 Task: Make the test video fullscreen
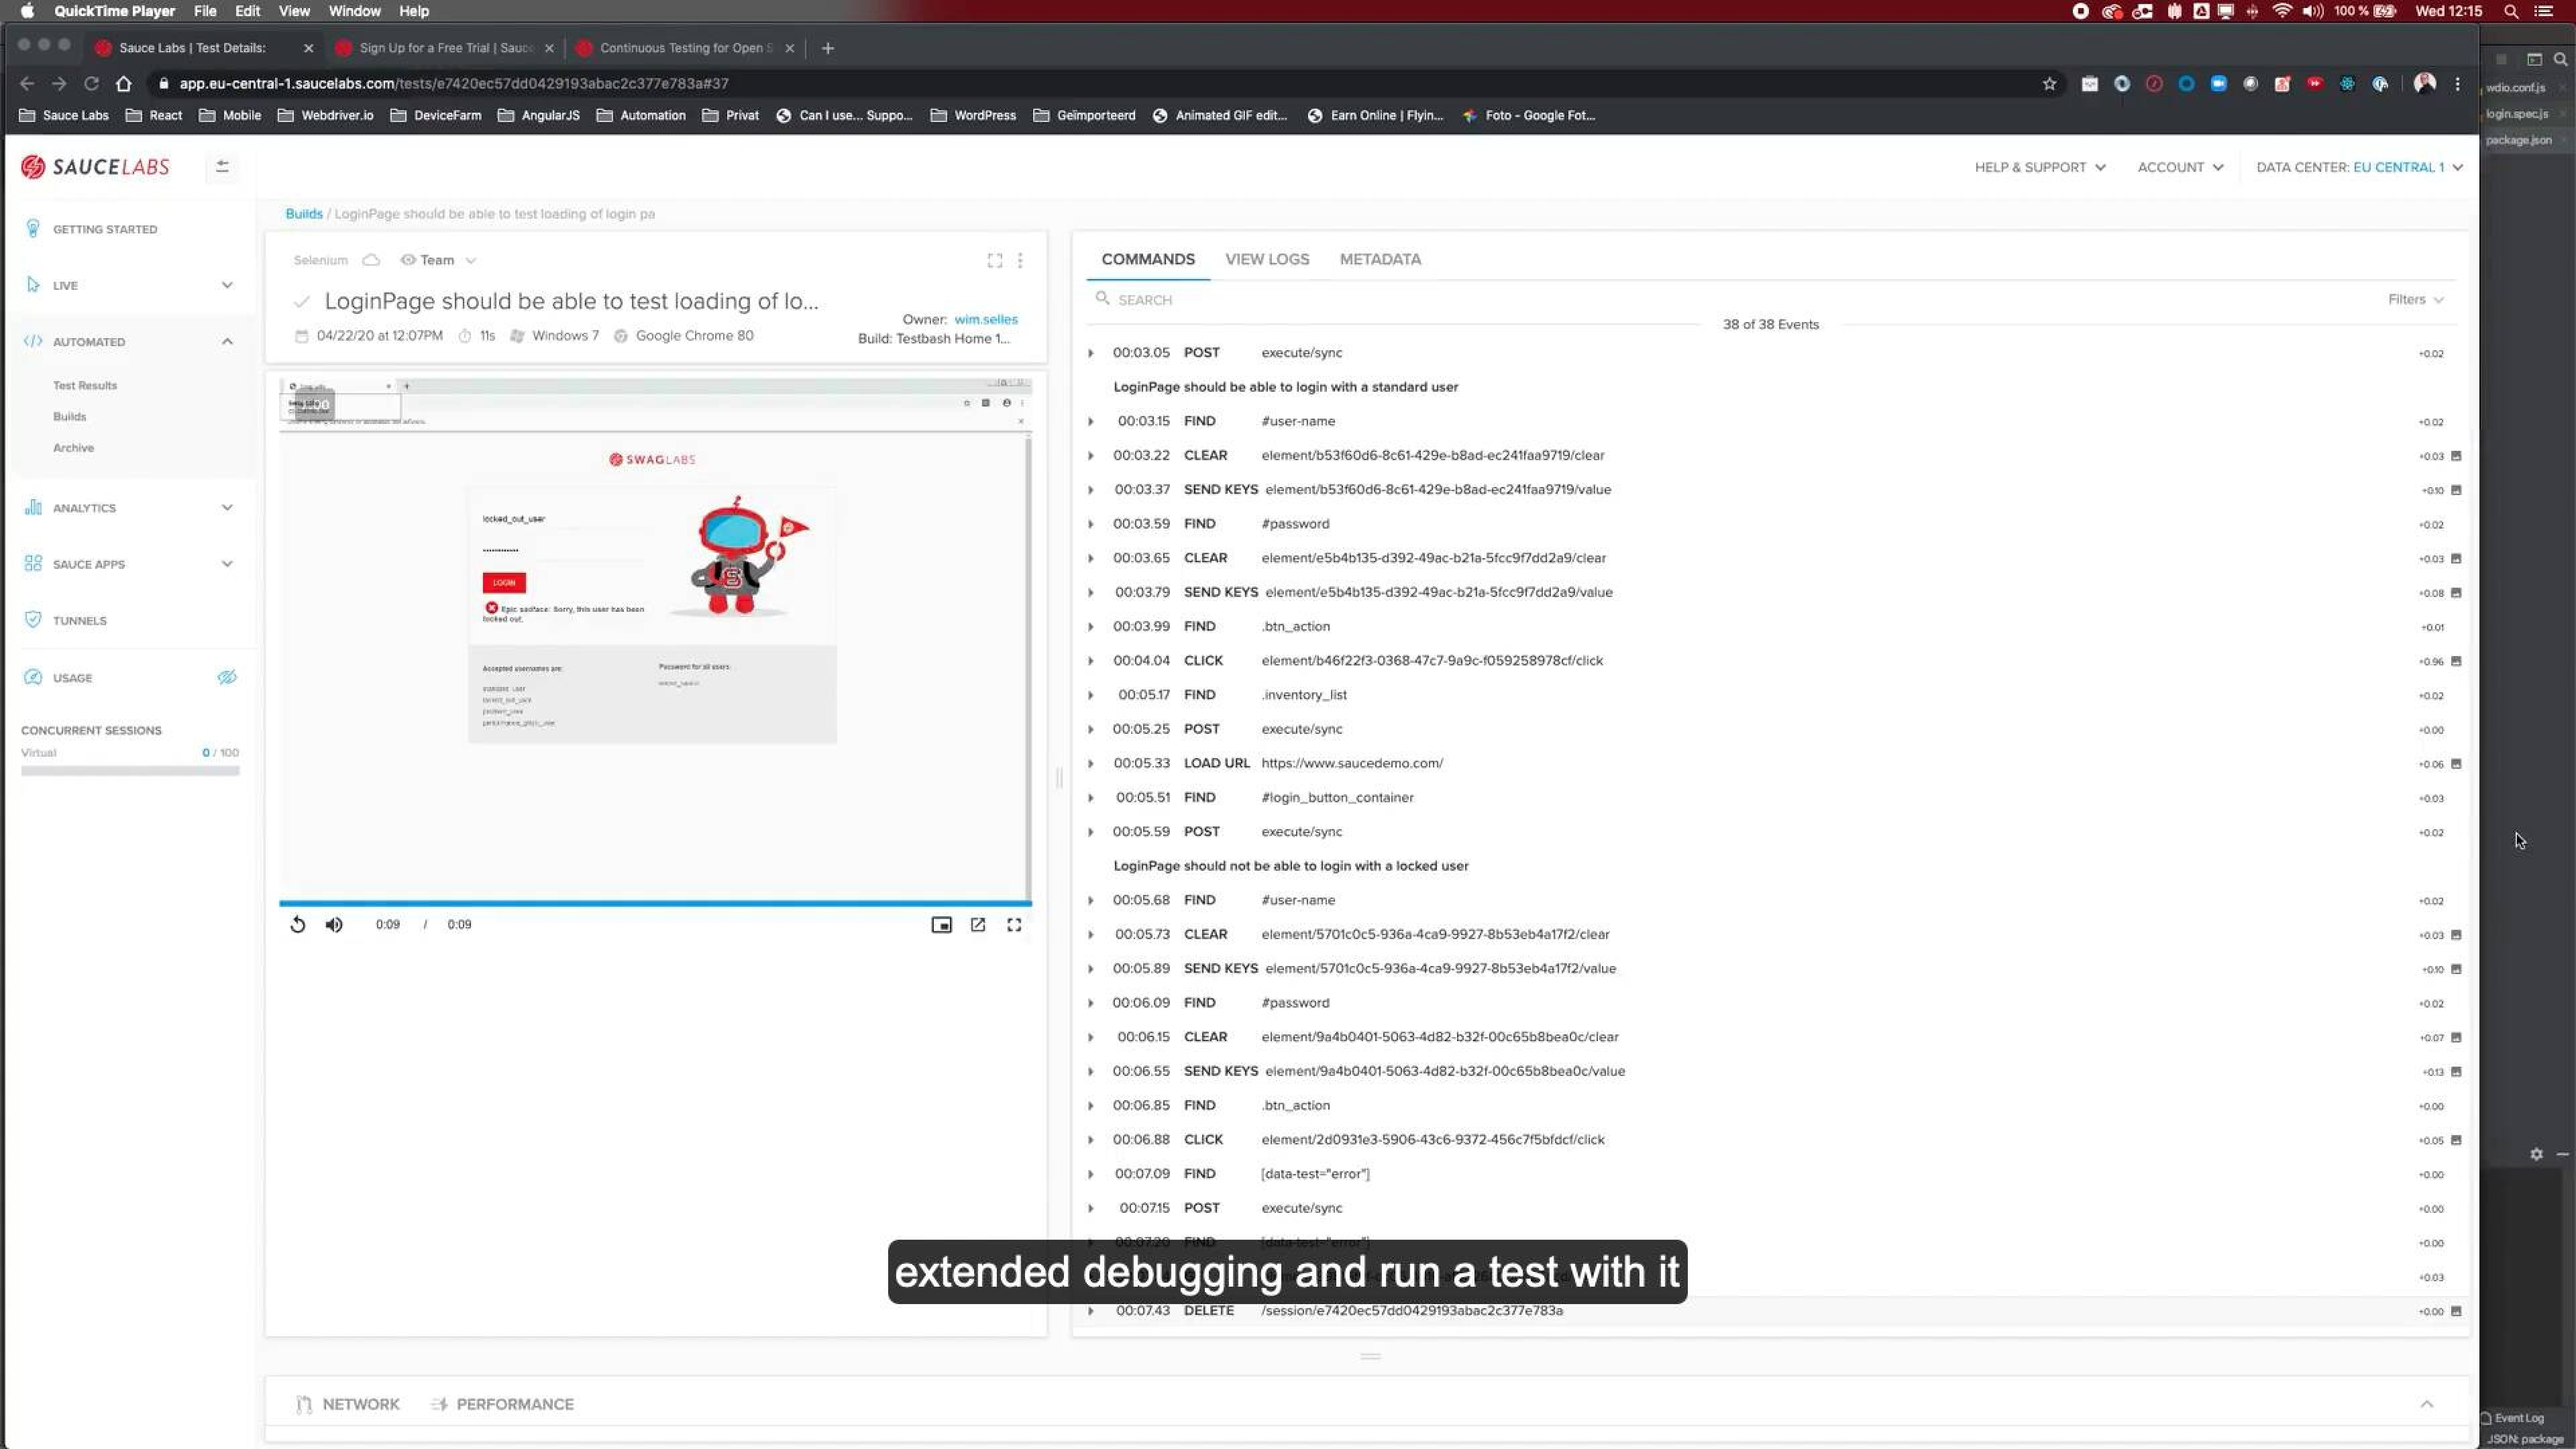click(x=1014, y=924)
